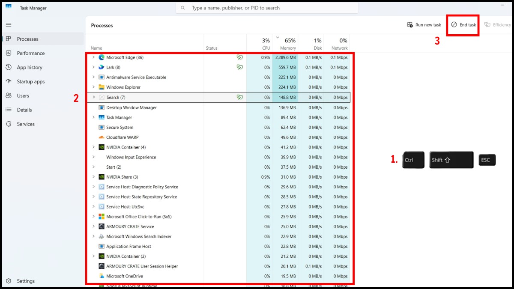Open Task Manager Settings
Image resolution: width=514 pixels, height=289 pixels.
[x=26, y=281]
